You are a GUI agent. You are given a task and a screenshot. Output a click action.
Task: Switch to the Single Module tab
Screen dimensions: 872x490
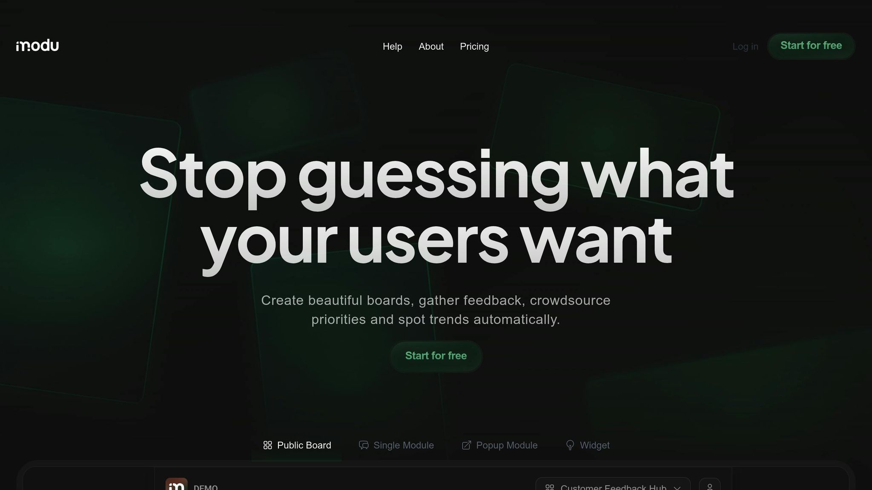tap(396, 445)
